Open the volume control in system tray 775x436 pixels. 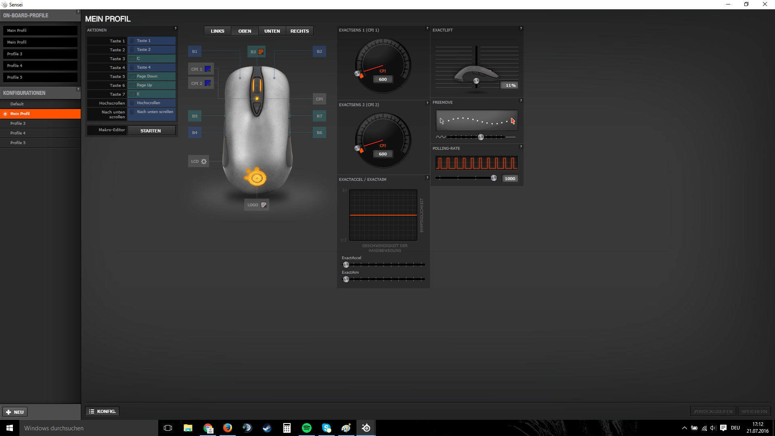click(x=713, y=428)
